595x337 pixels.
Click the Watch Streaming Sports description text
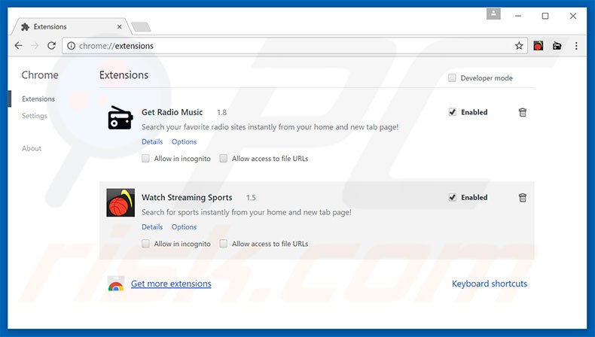click(x=246, y=213)
